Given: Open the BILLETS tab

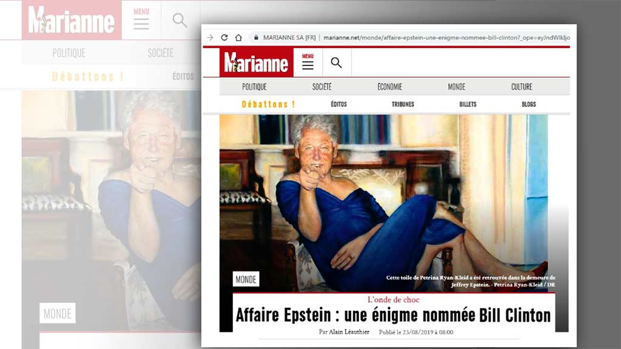Looking at the screenshot, I should [468, 104].
